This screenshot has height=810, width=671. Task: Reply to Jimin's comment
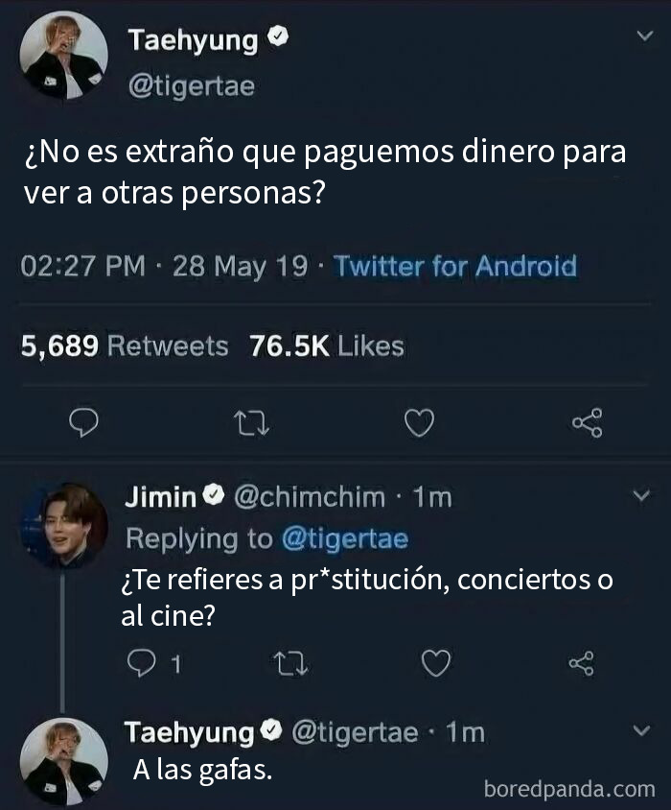coord(142,662)
